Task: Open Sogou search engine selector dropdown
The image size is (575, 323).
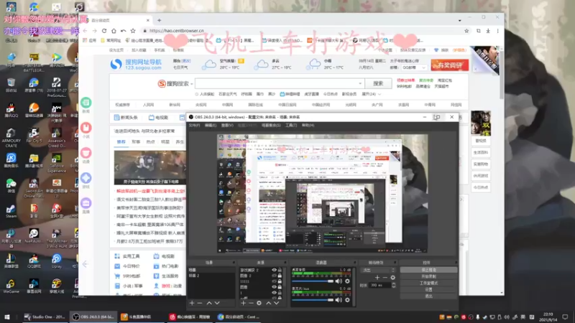Action: pyautogui.click(x=191, y=84)
